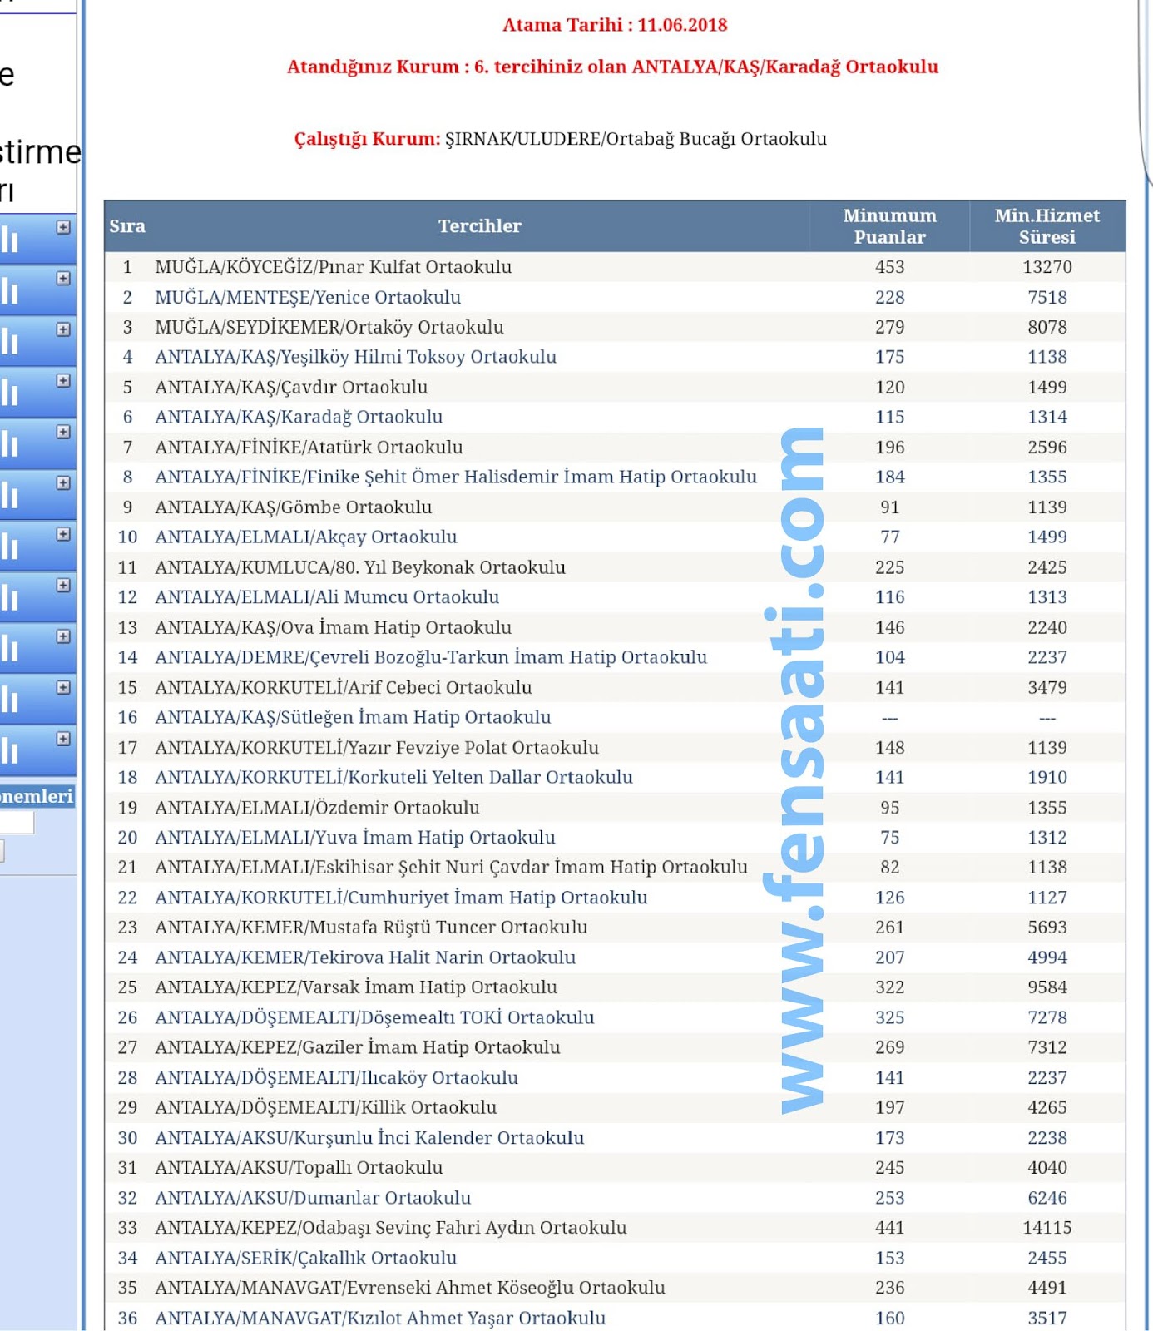Select ANTALYA/KEPEZ/Gaziler İmam Hatip Ortaokulu

615,1047
